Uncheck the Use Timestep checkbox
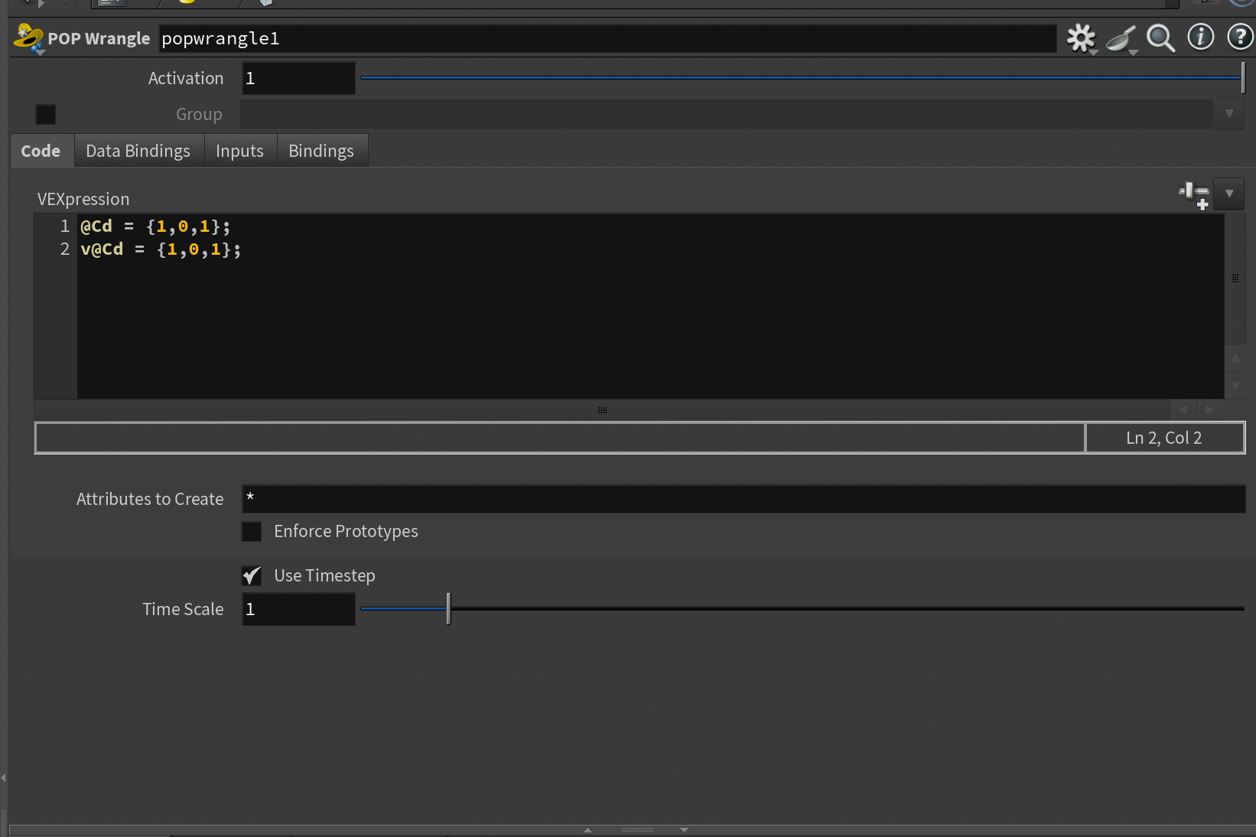1256x837 pixels. 252,575
